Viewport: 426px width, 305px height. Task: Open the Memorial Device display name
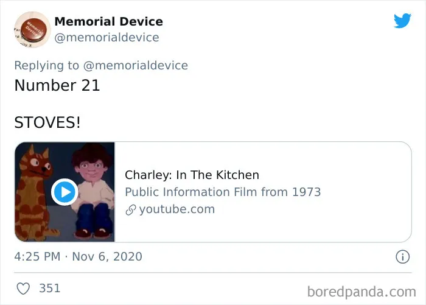tap(109, 21)
